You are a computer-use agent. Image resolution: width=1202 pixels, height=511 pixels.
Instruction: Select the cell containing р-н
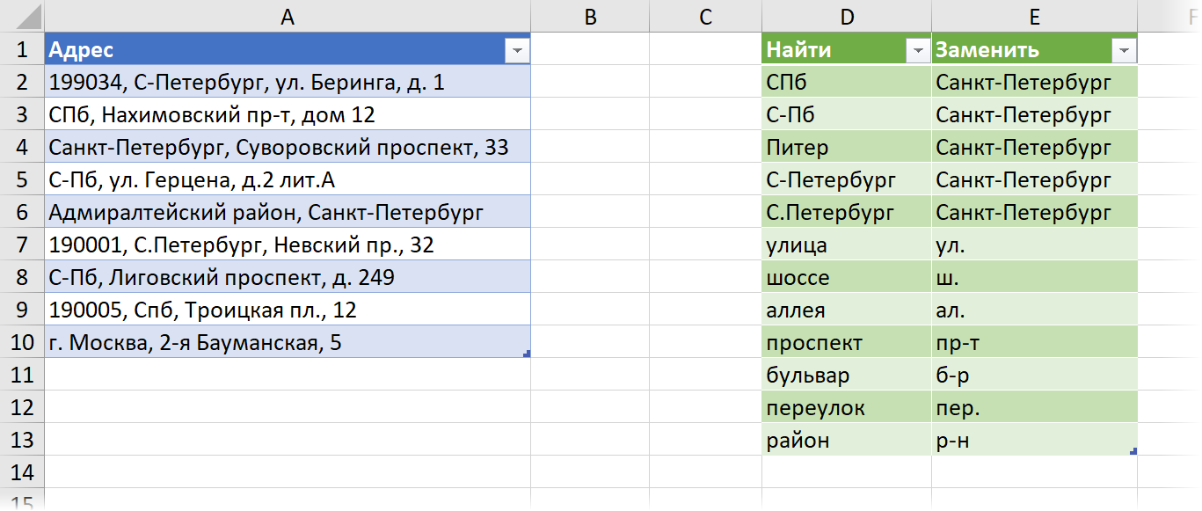(x=1034, y=441)
